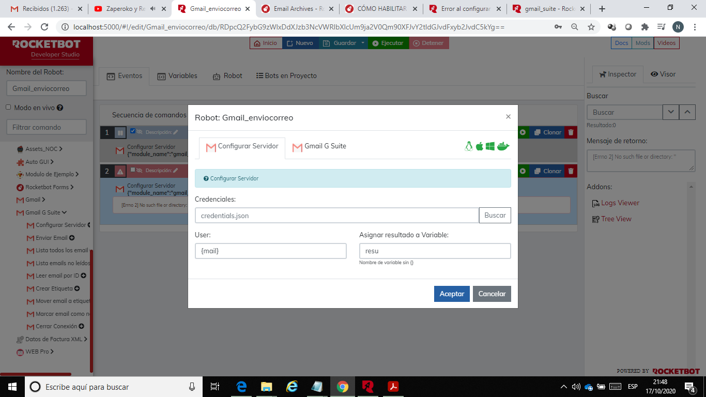Click the green play icon on row 2
The height and width of the screenshot is (397, 706).
click(523, 171)
